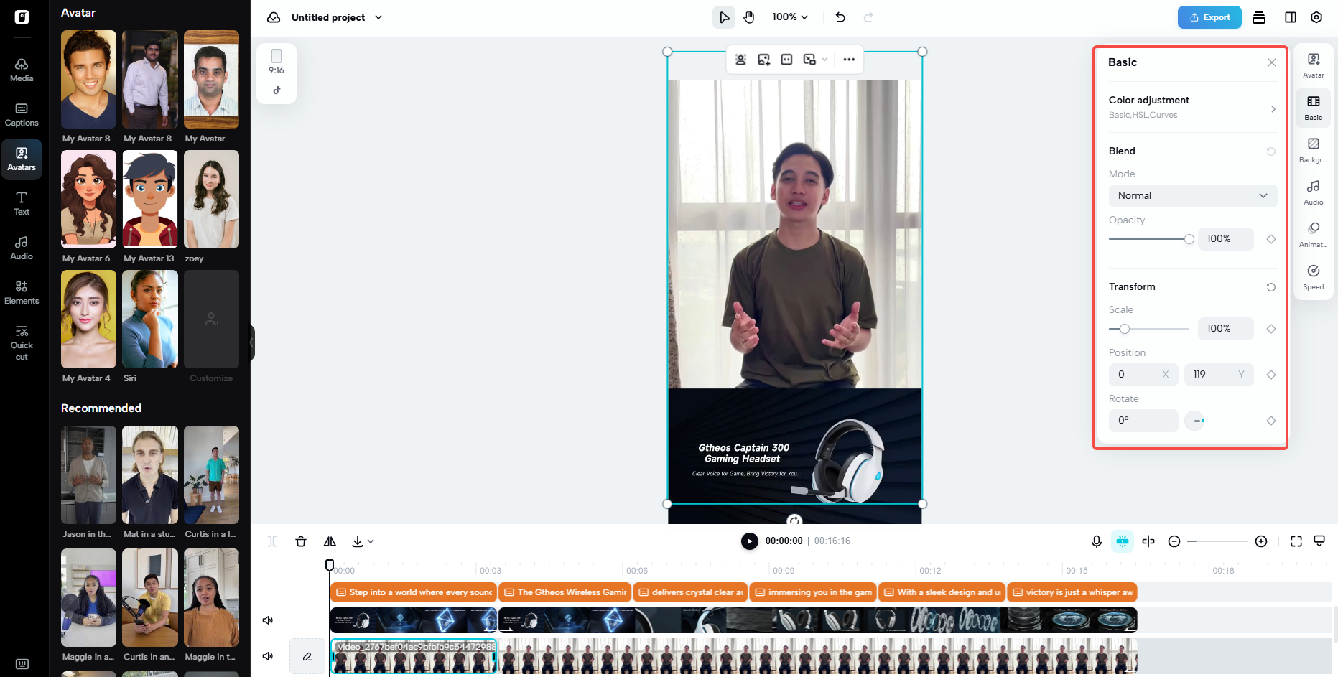
Task: Toggle the Position keyframe diamond
Action: point(1271,375)
